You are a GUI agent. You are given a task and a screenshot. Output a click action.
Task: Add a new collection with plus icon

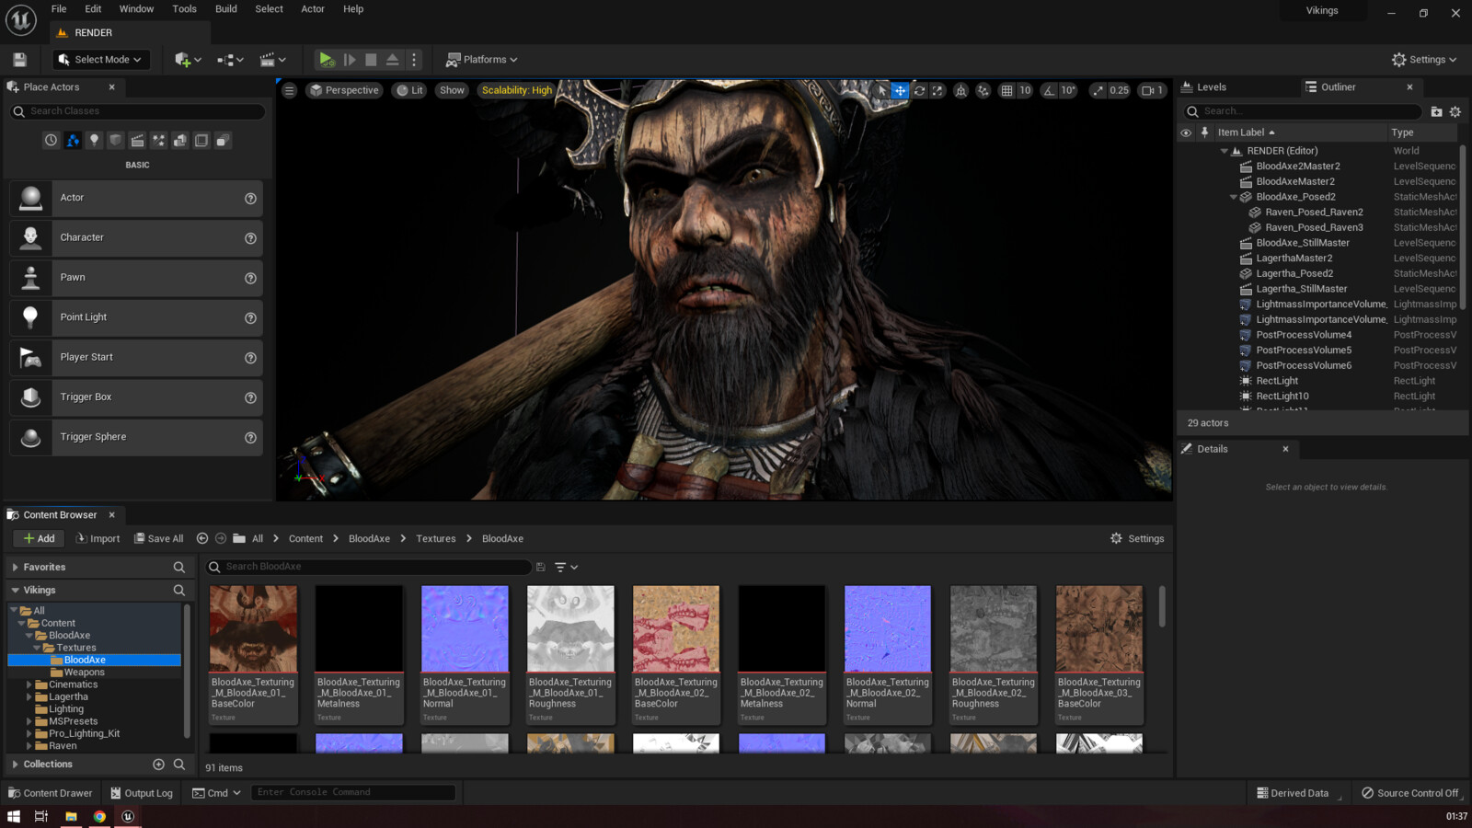[158, 765]
